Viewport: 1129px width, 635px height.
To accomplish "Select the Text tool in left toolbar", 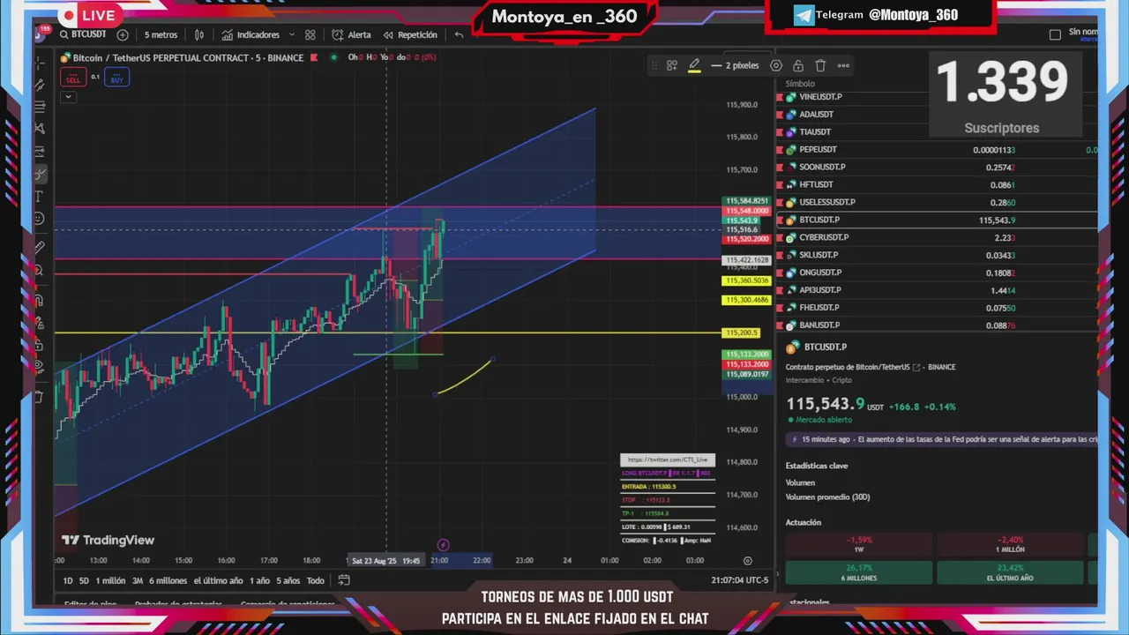I will tap(39, 196).
